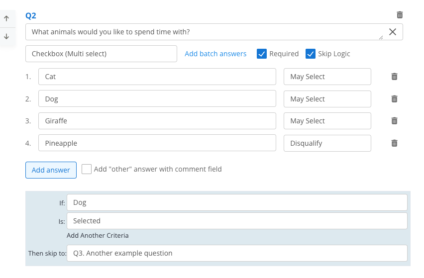Open the 'If' criteria dropdown showing Dog
424x278 pixels.
pos(237,202)
